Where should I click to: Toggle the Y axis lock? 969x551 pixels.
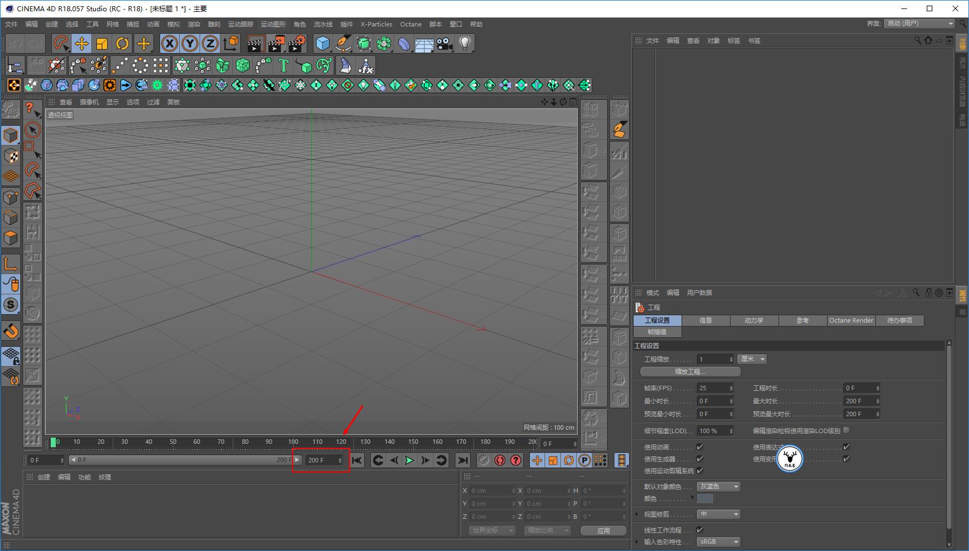point(190,43)
